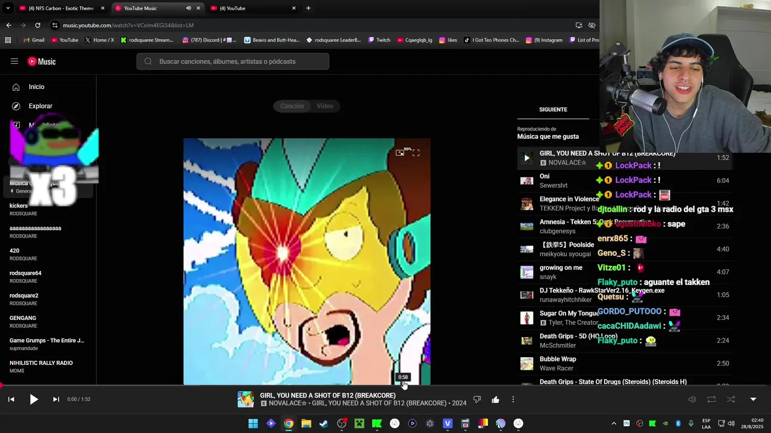This screenshot has height=433, width=771.
Task: Open the SIGUIENTE queue tab
Action: [553, 109]
